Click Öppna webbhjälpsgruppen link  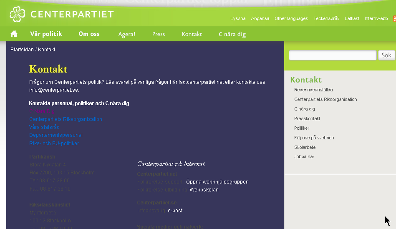(217, 182)
